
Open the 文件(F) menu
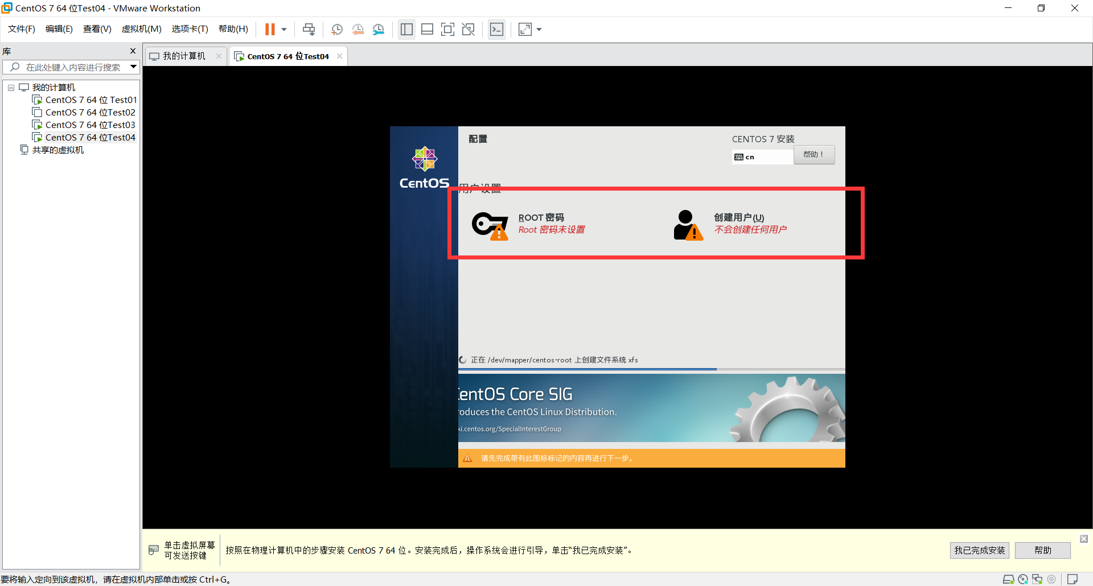tap(22, 29)
